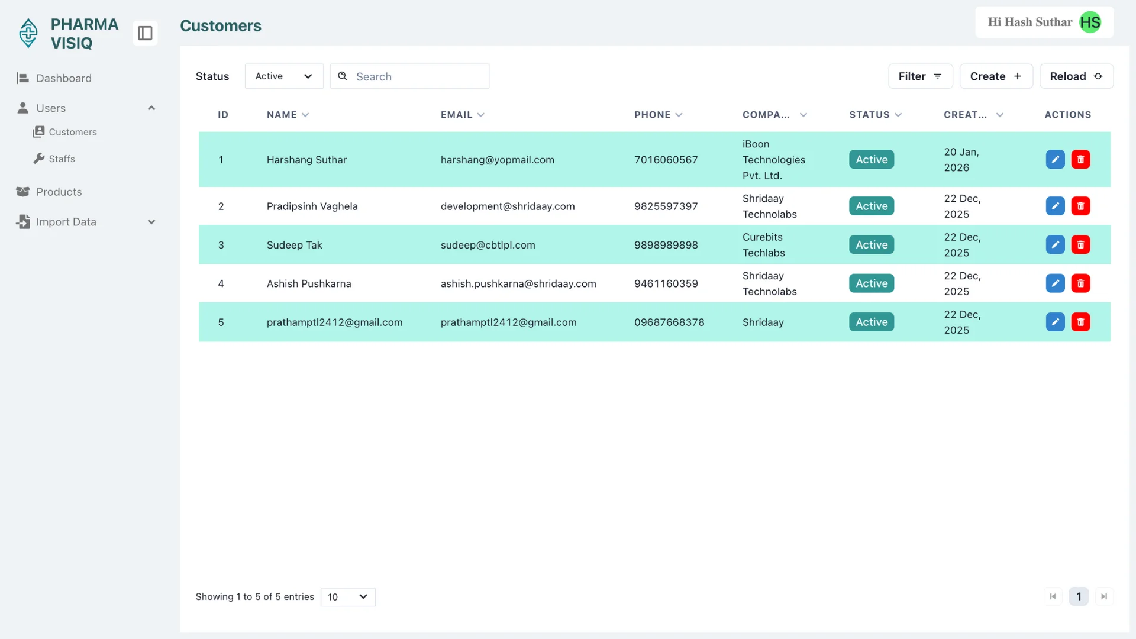Click the Create button
1136x639 pixels.
tap(996, 76)
